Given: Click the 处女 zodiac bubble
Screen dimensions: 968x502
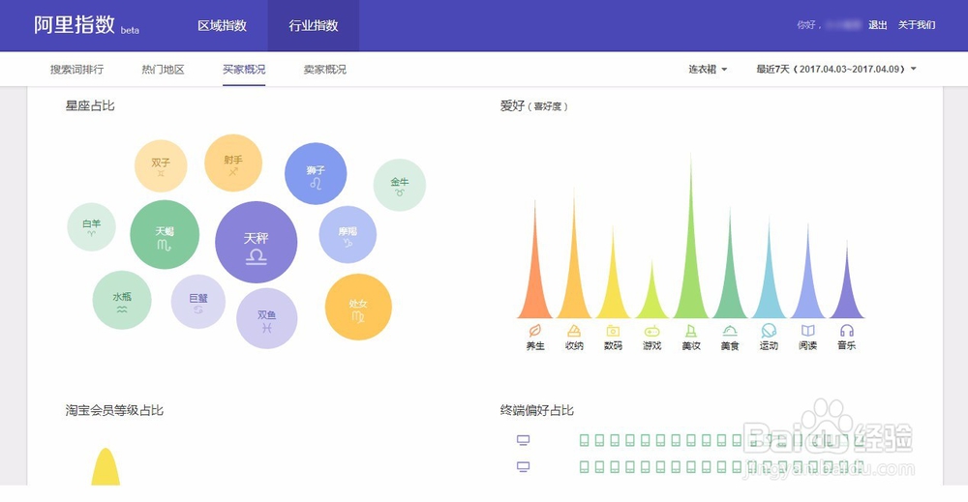Looking at the screenshot, I should (358, 308).
